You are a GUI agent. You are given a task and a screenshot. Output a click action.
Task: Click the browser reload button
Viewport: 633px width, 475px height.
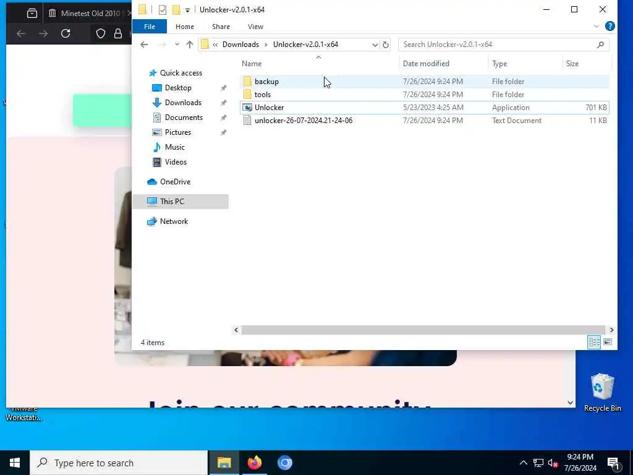[66, 33]
